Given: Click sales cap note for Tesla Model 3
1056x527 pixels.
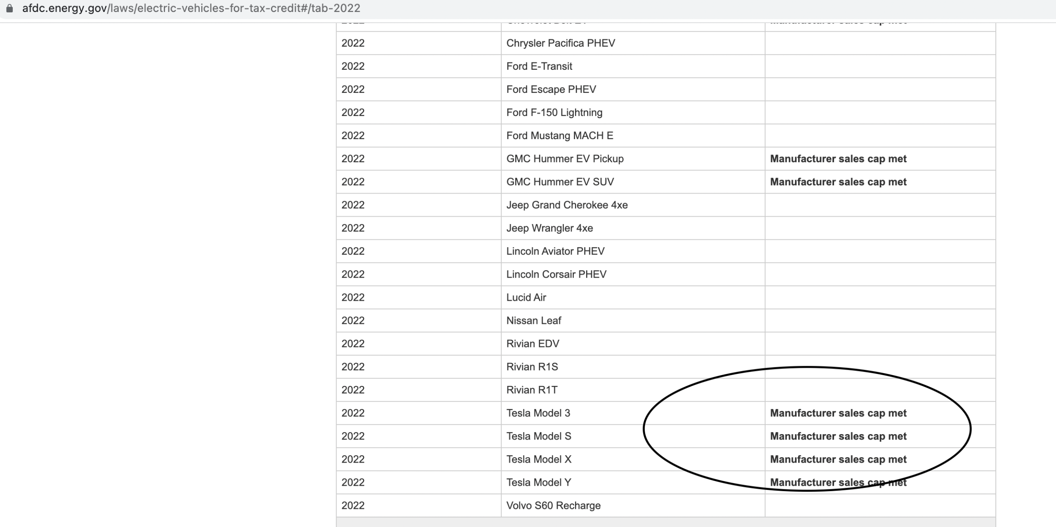Looking at the screenshot, I should 838,413.
